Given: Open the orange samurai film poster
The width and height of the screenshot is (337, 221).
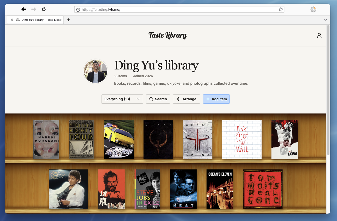Looking at the screenshot, I should click(111, 189).
